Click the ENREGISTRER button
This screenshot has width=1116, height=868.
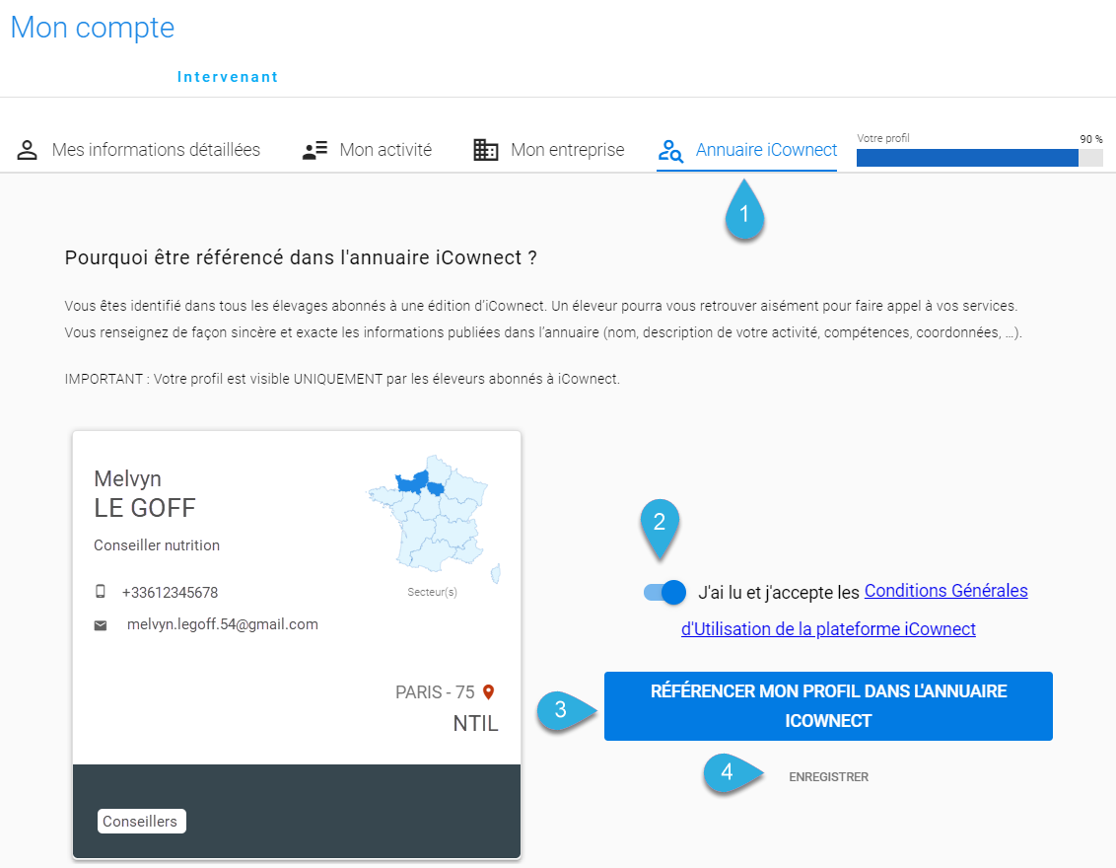(828, 777)
